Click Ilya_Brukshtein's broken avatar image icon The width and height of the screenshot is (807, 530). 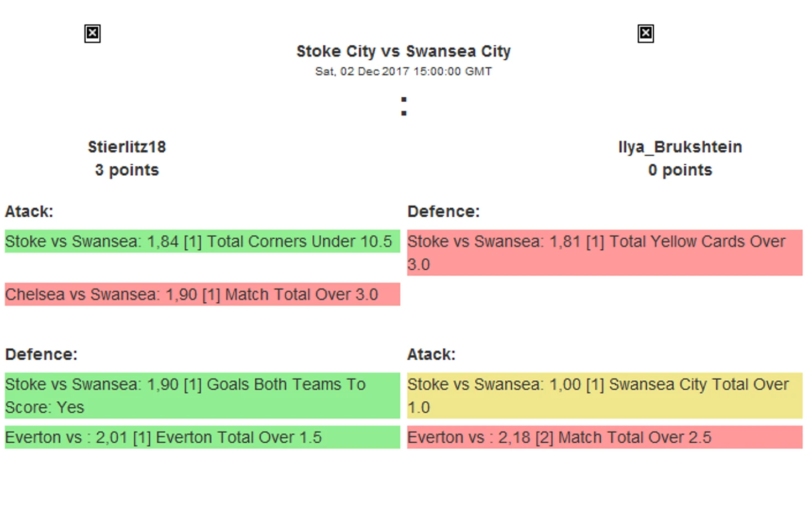pyautogui.click(x=646, y=34)
